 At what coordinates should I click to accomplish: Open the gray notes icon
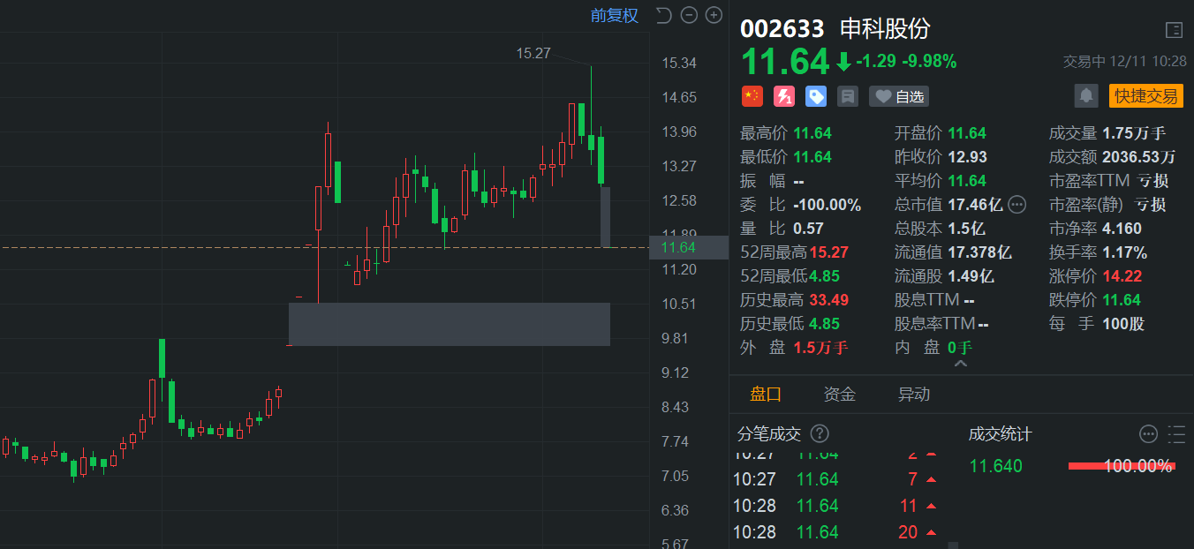point(848,96)
